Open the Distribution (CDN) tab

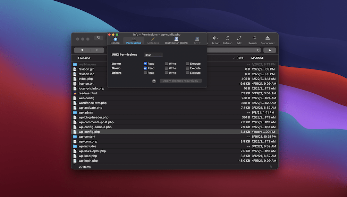click(x=176, y=41)
